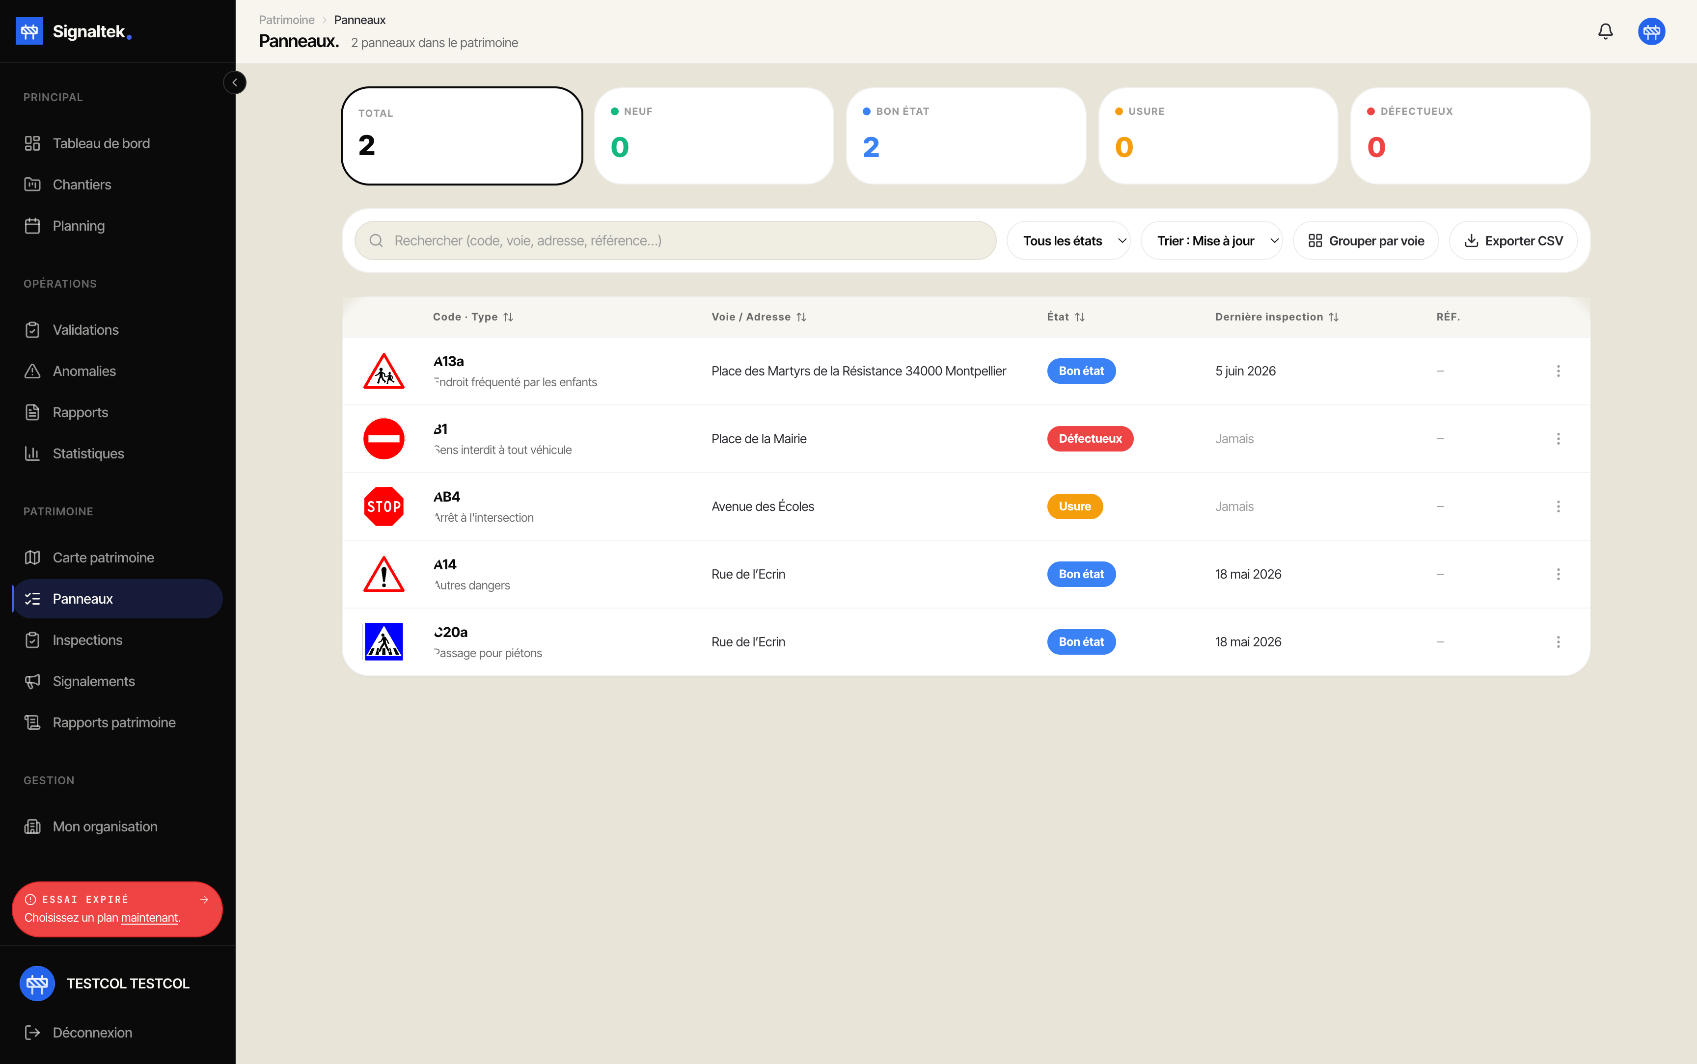Screen dimensions: 1697x1064
Task: Click the AB4 STOP sign thumbnail
Action: (383, 506)
